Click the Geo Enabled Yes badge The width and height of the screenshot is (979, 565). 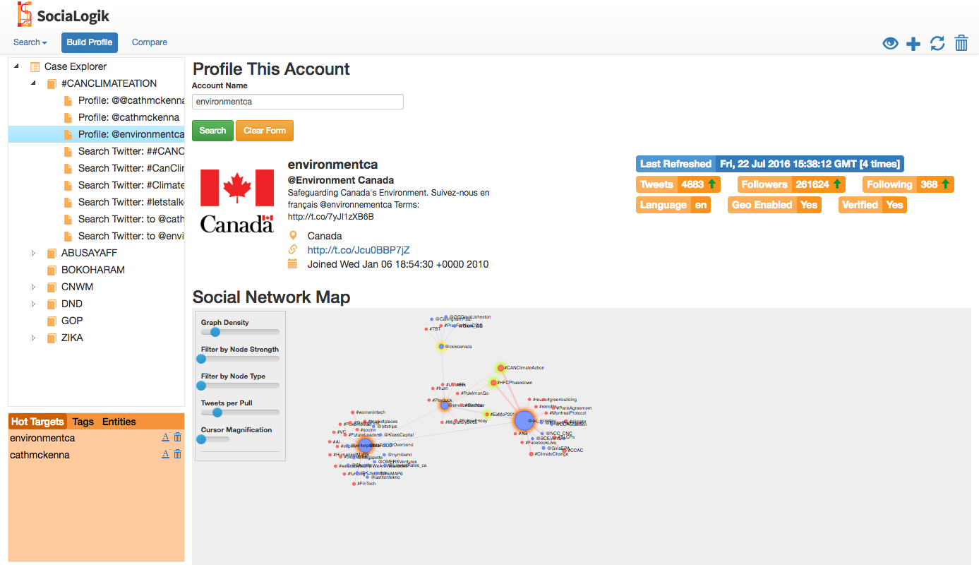(x=774, y=205)
